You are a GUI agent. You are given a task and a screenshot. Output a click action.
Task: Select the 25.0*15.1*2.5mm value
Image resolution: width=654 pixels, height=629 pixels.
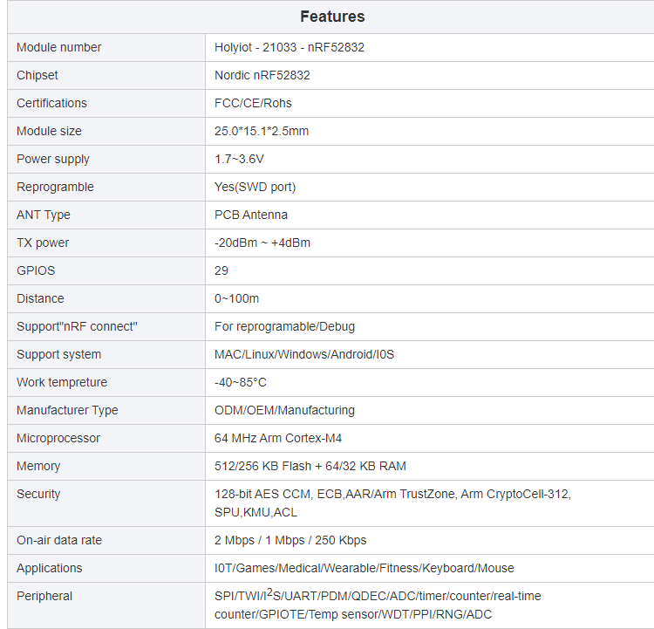pos(262,131)
